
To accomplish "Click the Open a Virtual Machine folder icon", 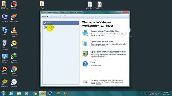I will point(85,43).
